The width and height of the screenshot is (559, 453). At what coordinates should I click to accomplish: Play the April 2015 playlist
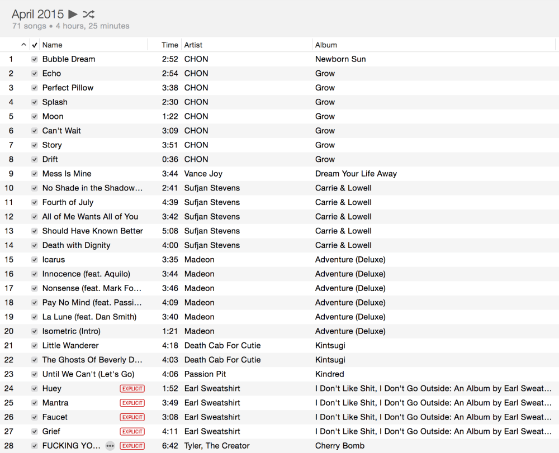coord(73,14)
